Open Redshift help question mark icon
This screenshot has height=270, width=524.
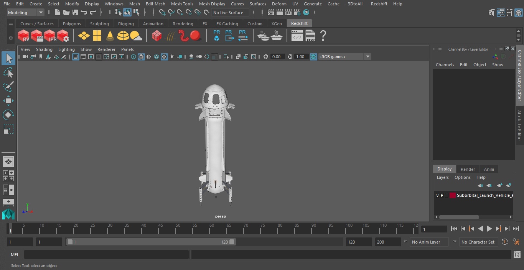tap(323, 36)
